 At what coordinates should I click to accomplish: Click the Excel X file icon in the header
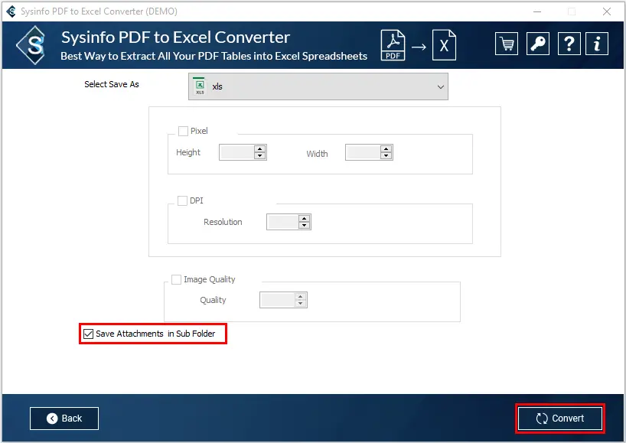(x=444, y=44)
